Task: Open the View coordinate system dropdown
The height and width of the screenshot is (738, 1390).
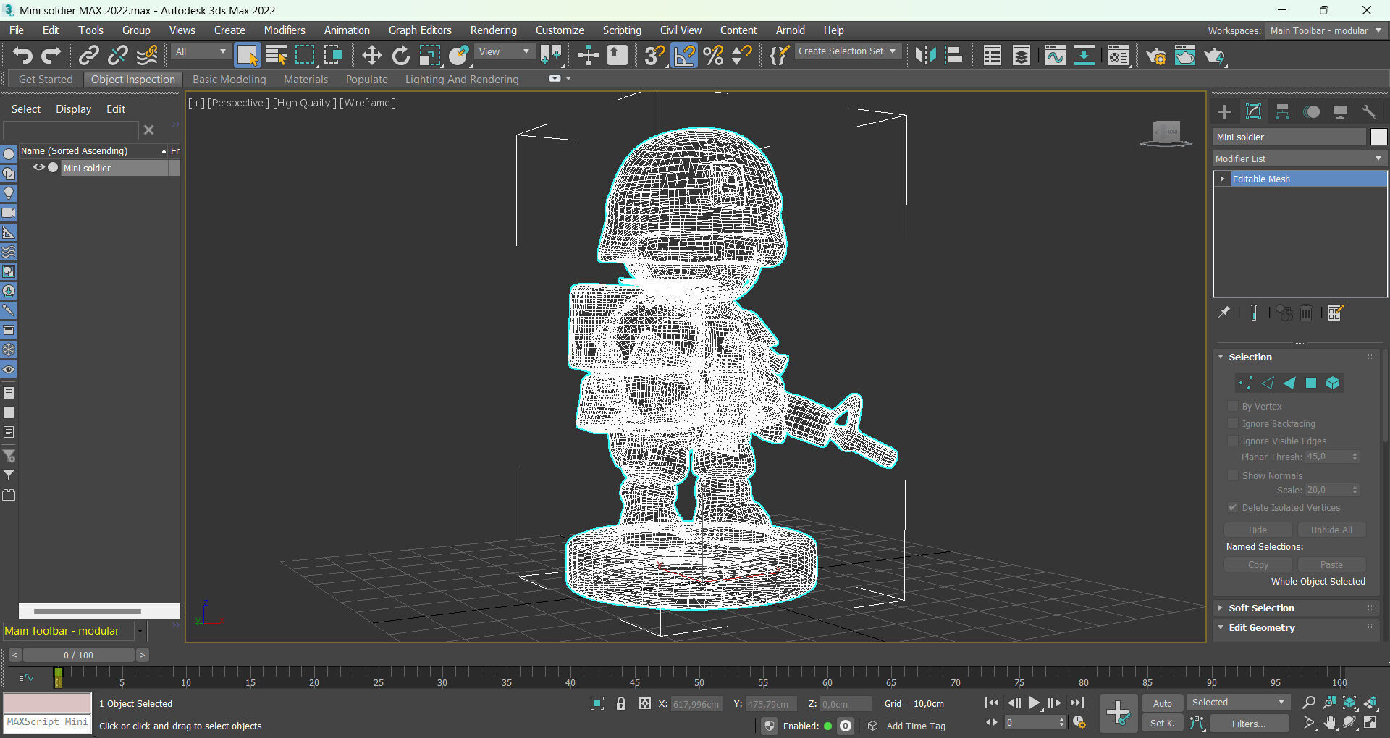Action: (505, 51)
